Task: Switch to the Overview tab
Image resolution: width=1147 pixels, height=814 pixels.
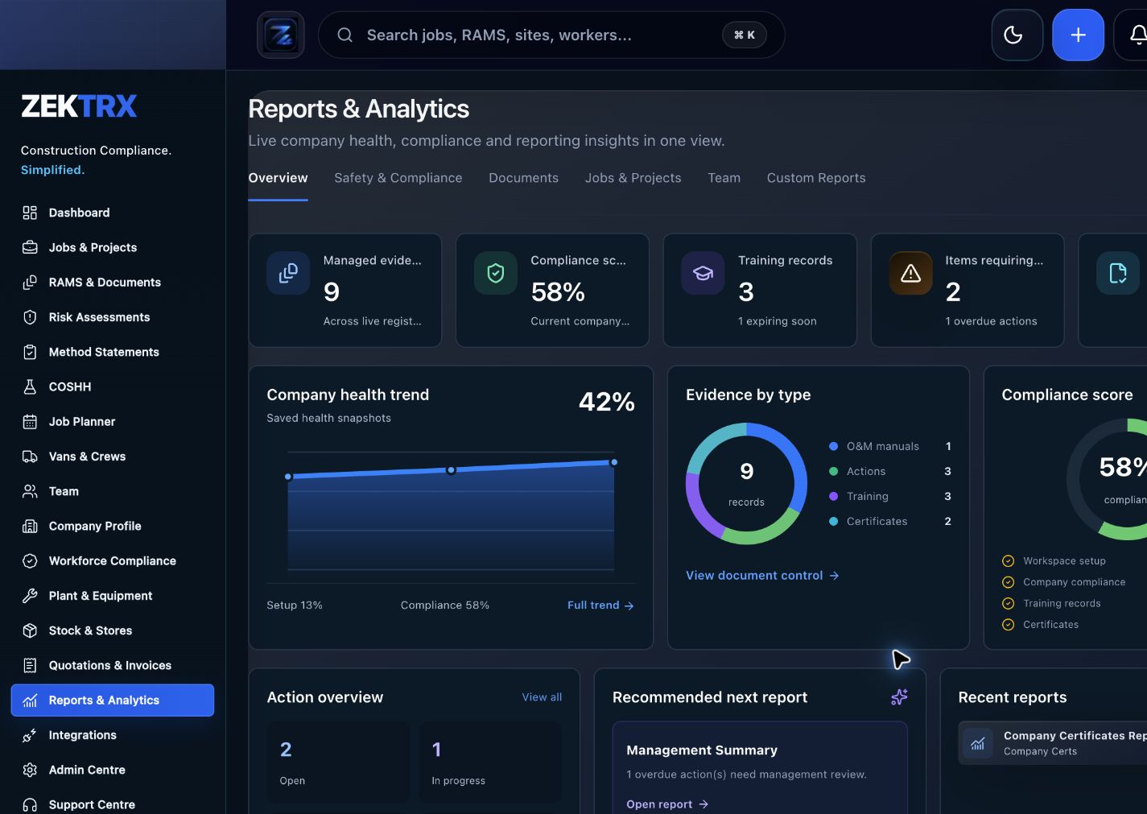Action: pyautogui.click(x=278, y=178)
